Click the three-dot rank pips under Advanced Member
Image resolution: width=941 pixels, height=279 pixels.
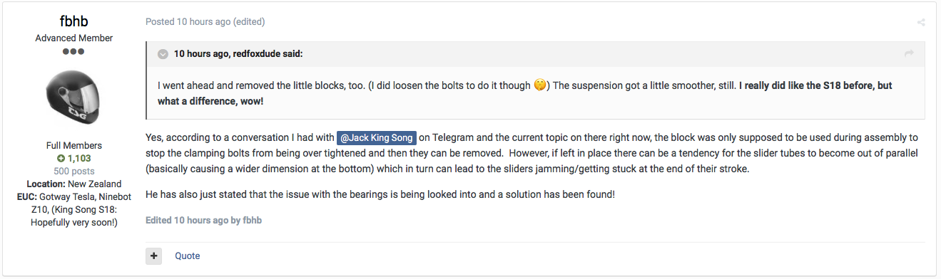pos(73,51)
